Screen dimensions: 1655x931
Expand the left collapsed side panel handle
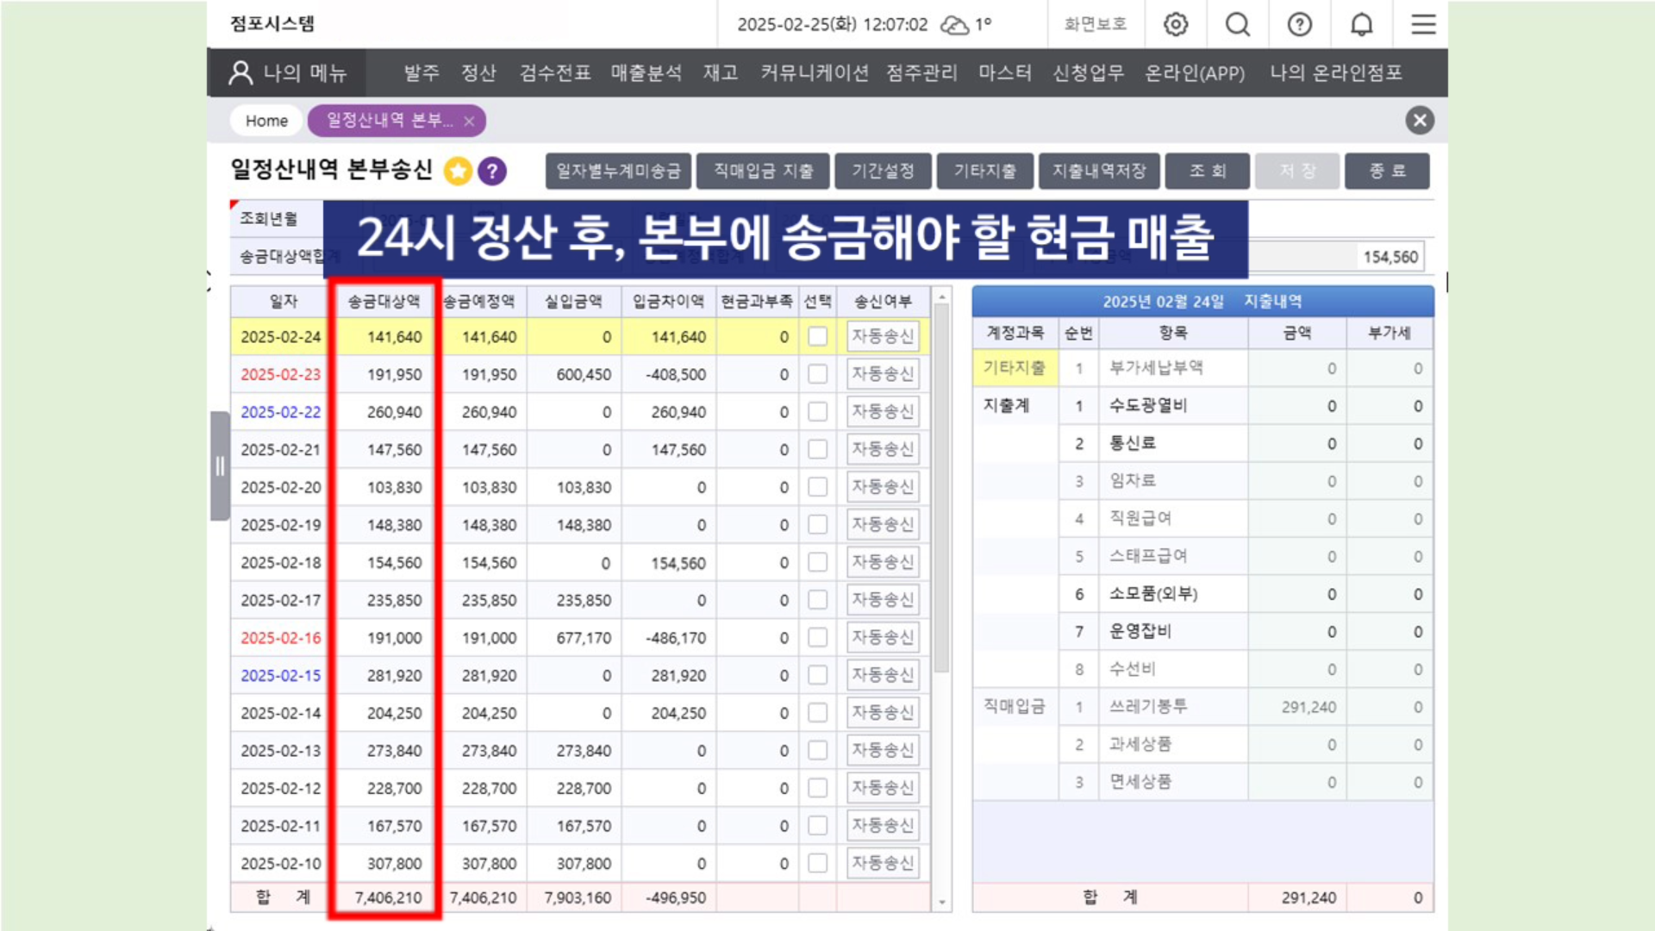coord(220,466)
